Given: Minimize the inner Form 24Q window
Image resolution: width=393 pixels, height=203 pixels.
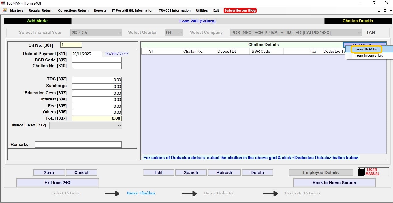Looking at the screenshot, I should [379, 10].
